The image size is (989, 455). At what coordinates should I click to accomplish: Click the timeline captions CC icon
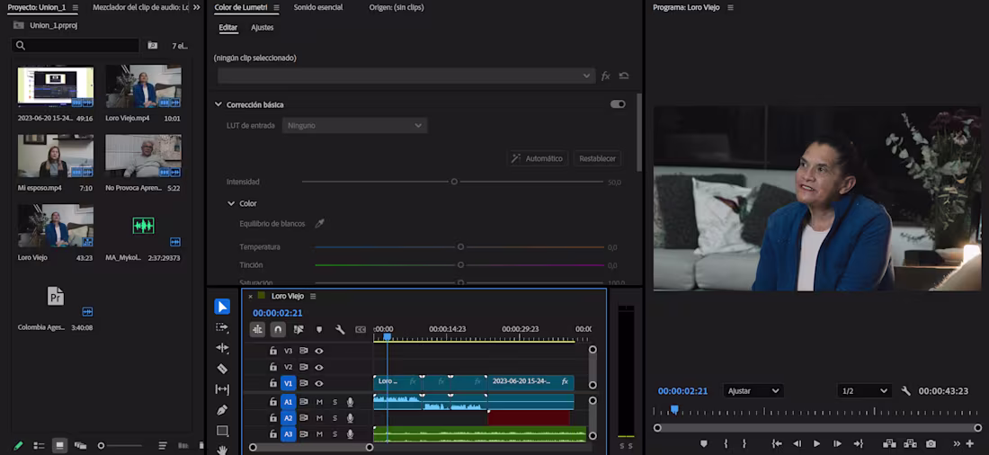(361, 329)
